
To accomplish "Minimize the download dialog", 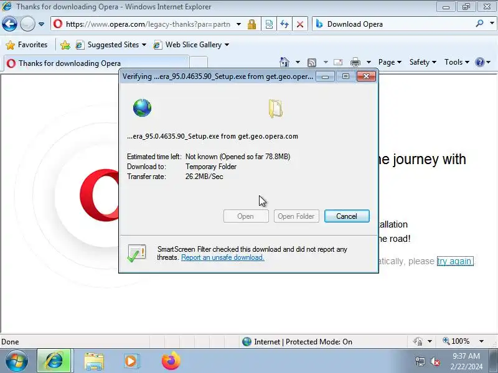I will [x=325, y=76].
